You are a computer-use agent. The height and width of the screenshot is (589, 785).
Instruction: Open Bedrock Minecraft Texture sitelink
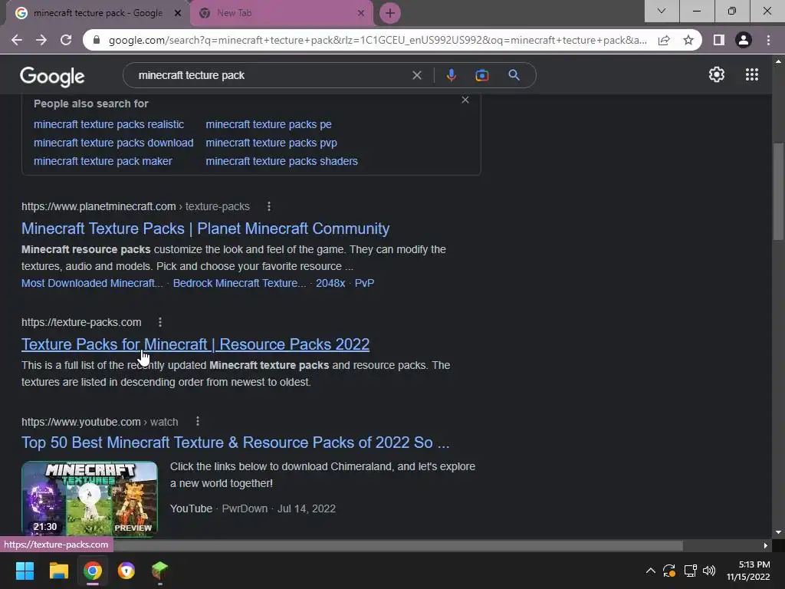coord(239,283)
